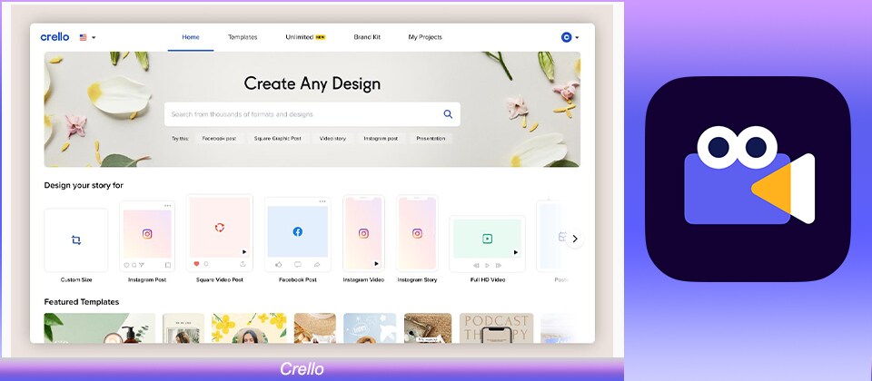872x381 pixels.
Task: Open the Unlimited NEW tab
Action: point(305,37)
